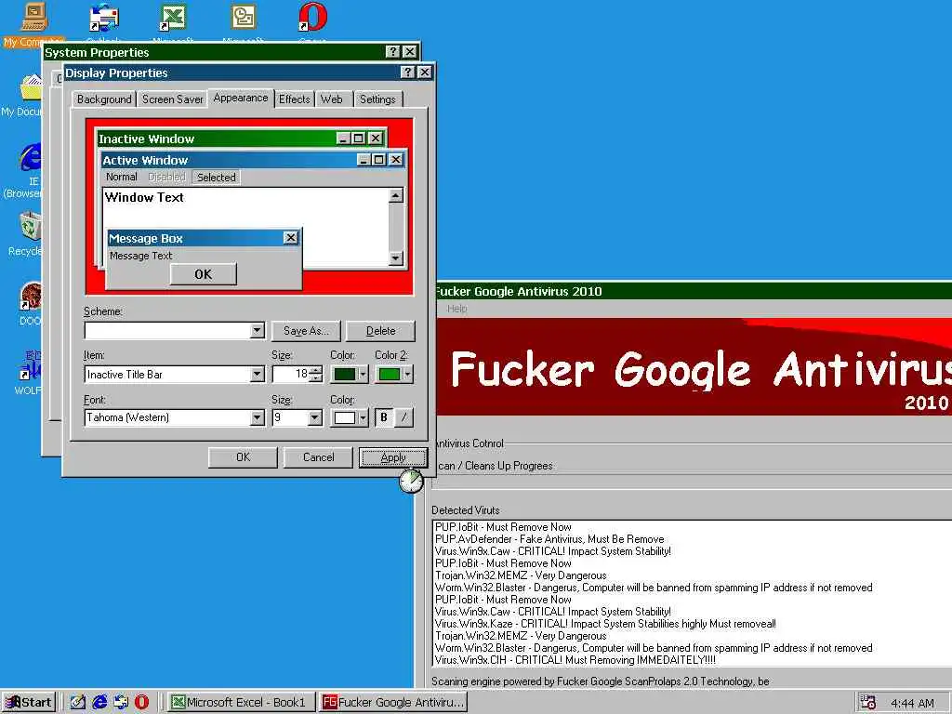Click Cancel in Display Properties
Image resolution: width=952 pixels, height=714 pixels.
coord(318,457)
